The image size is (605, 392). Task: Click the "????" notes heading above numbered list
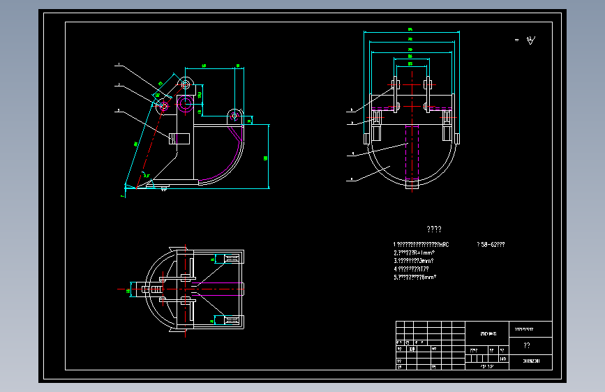tap(434, 229)
